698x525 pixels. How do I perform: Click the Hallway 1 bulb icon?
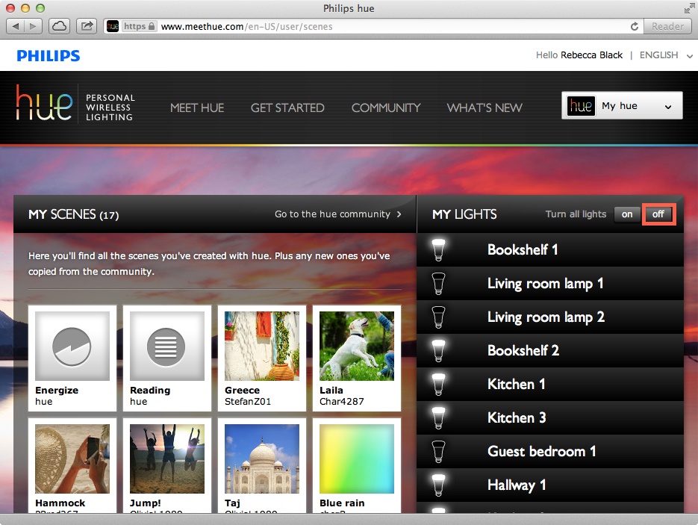pyautogui.click(x=438, y=485)
